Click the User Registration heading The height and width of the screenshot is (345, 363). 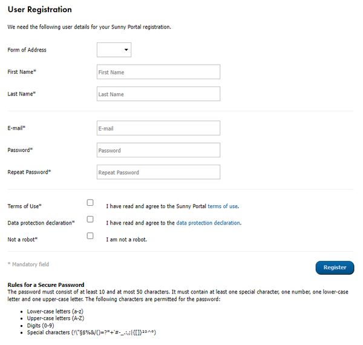[x=39, y=10]
